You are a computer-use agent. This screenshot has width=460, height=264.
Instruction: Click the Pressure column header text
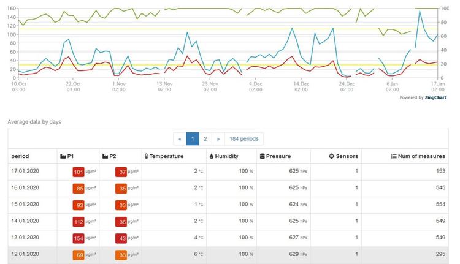coord(278,156)
